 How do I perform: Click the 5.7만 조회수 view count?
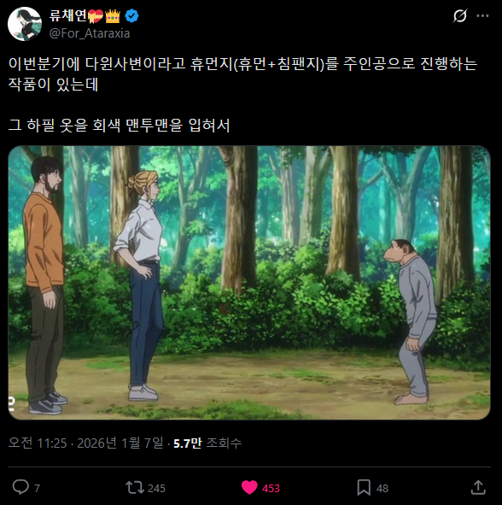click(207, 443)
